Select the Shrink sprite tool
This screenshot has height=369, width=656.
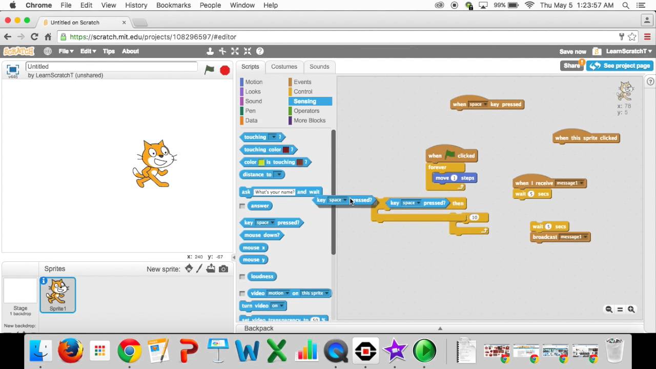click(248, 51)
